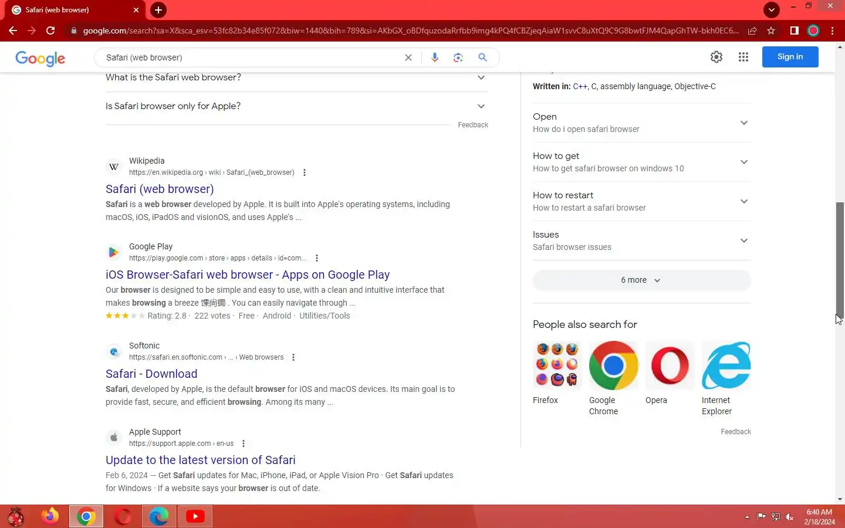Expand the 'How to restart' section

[x=641, y=201]
